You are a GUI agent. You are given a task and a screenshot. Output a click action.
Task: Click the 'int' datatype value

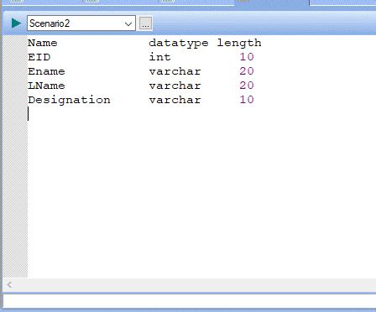[159, 57]
